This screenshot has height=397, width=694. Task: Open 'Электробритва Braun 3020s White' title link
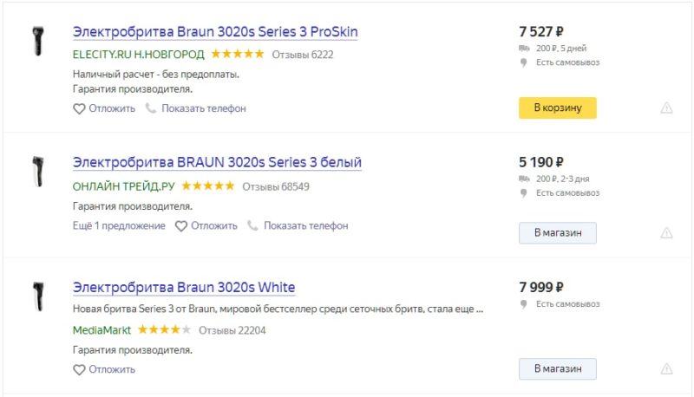click(184, 287)
